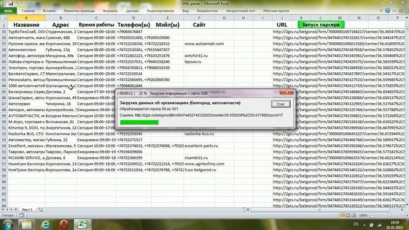Click the horizontal scrollbar thumb
The height and width of the screenshot is (230, 409).
coord(320,210)
